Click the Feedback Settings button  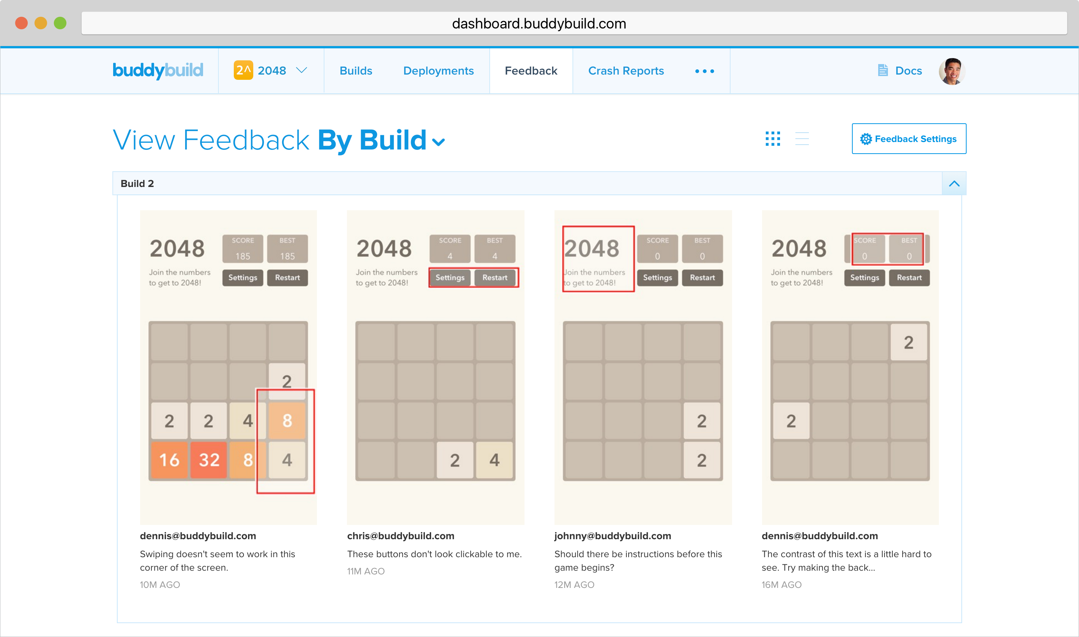909,139
